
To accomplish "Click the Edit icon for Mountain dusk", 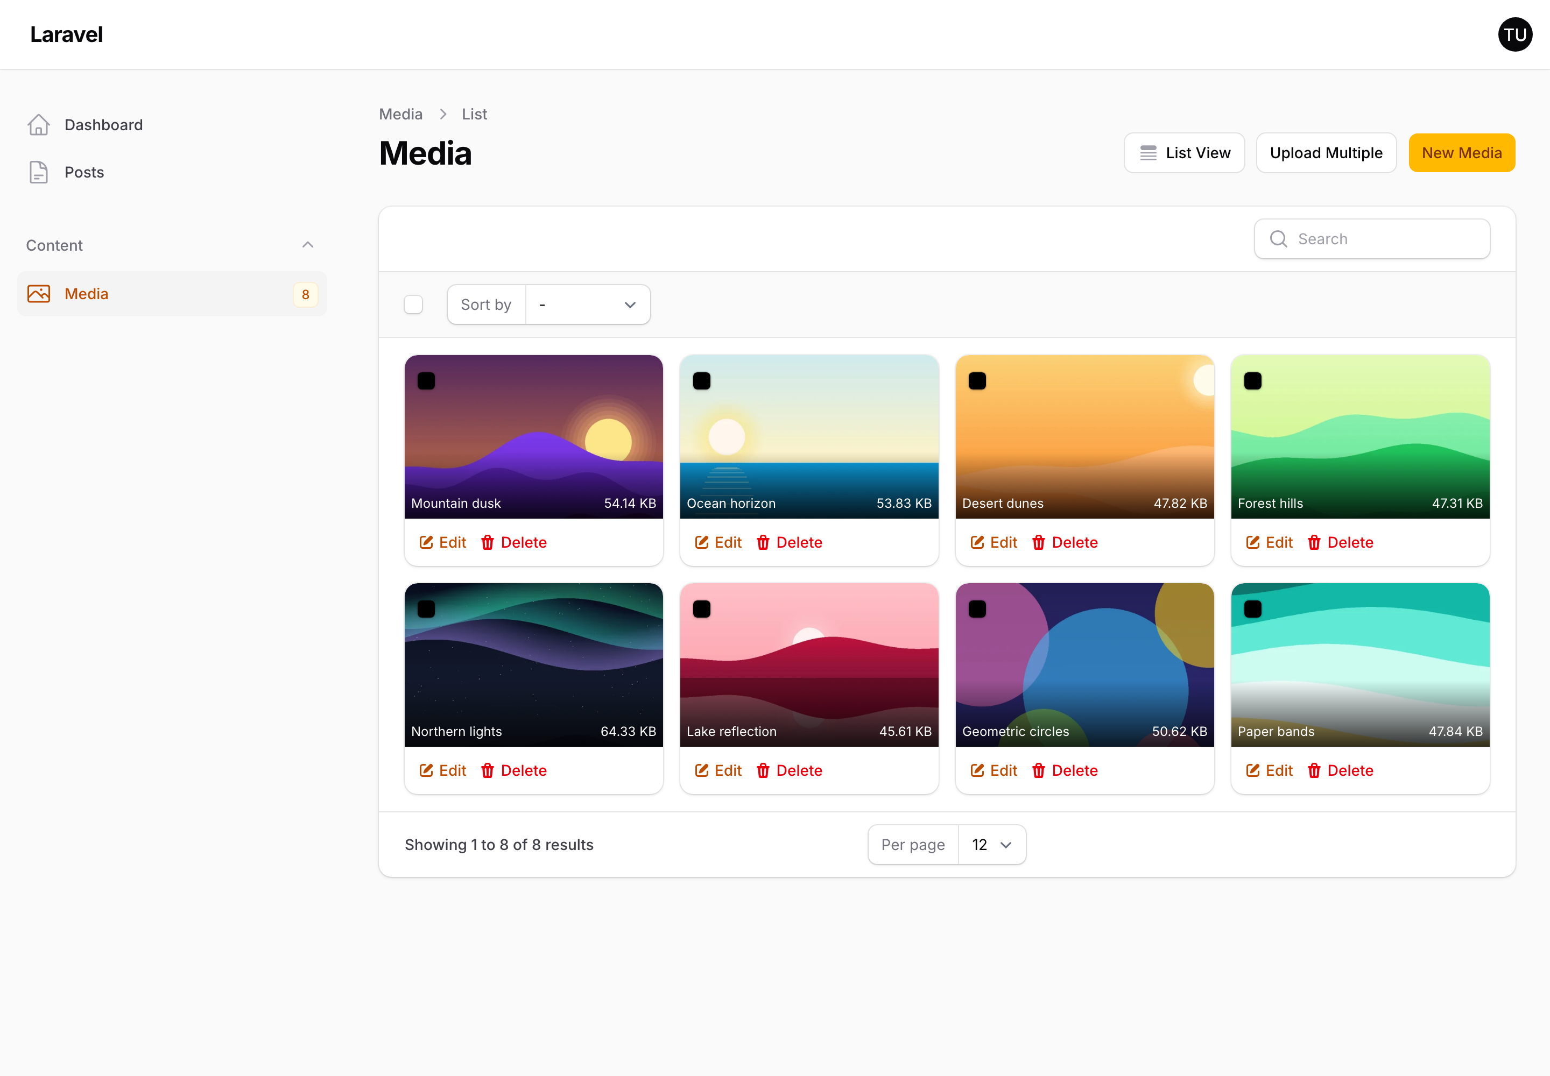I will [426, 542].
